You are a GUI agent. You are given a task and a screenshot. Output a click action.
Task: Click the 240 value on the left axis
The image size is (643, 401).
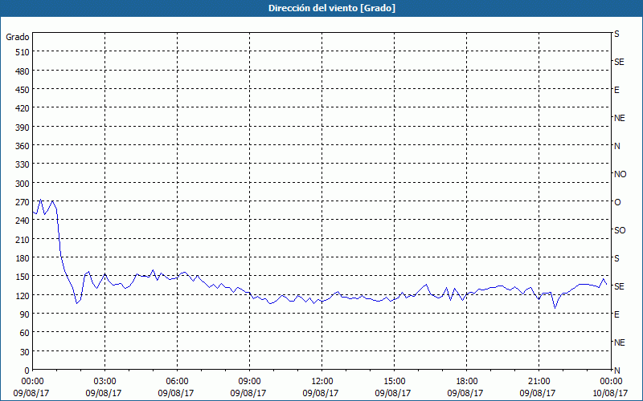(x=23, y=221)
